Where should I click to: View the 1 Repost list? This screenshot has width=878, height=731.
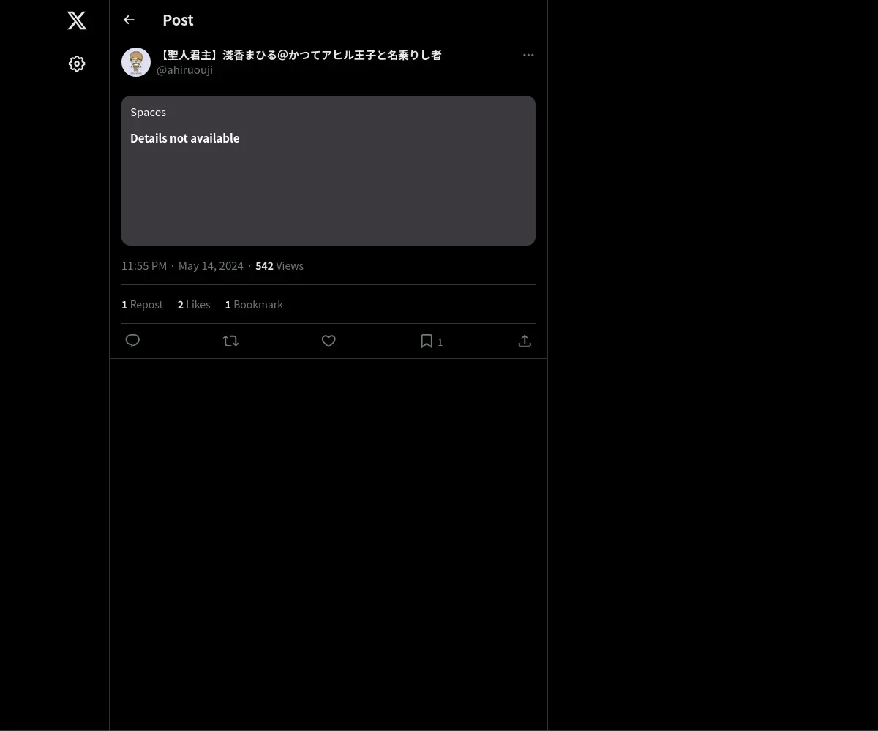coord(142,304)
